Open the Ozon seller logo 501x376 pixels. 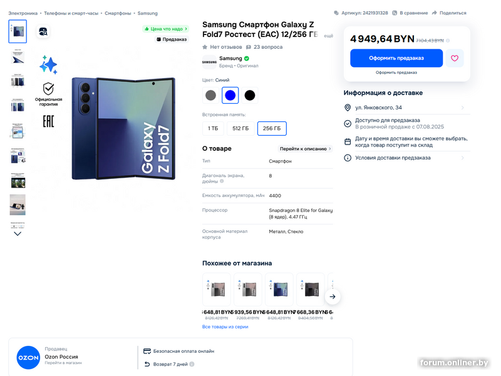coord(28,357)
